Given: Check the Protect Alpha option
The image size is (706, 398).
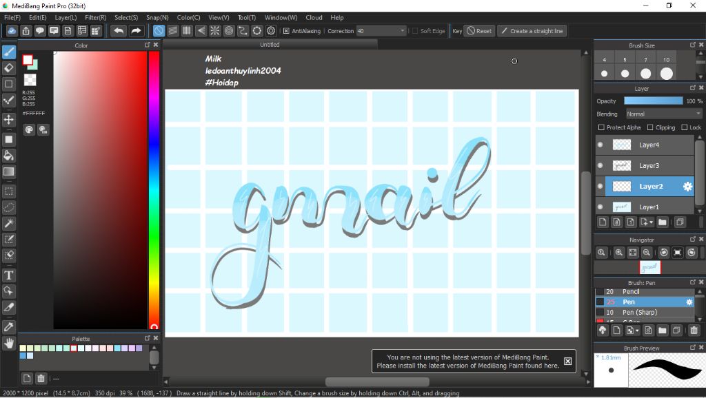Looking at the screenshot, I should pyautogui.click(x=601, y=127).
